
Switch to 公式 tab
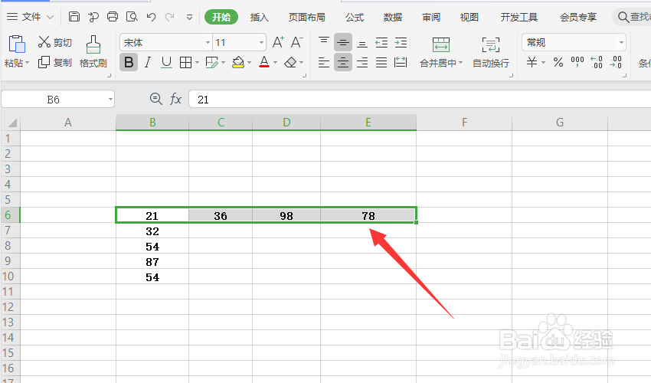pyautogui.click(x=355, y=17)
